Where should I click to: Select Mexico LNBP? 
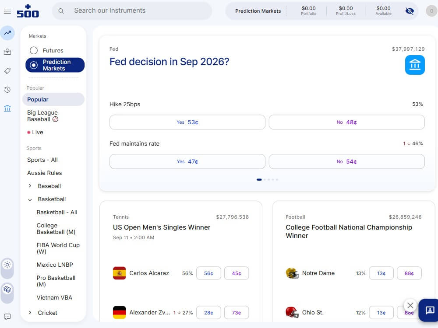pyautogui.click(x=55, y=265)
